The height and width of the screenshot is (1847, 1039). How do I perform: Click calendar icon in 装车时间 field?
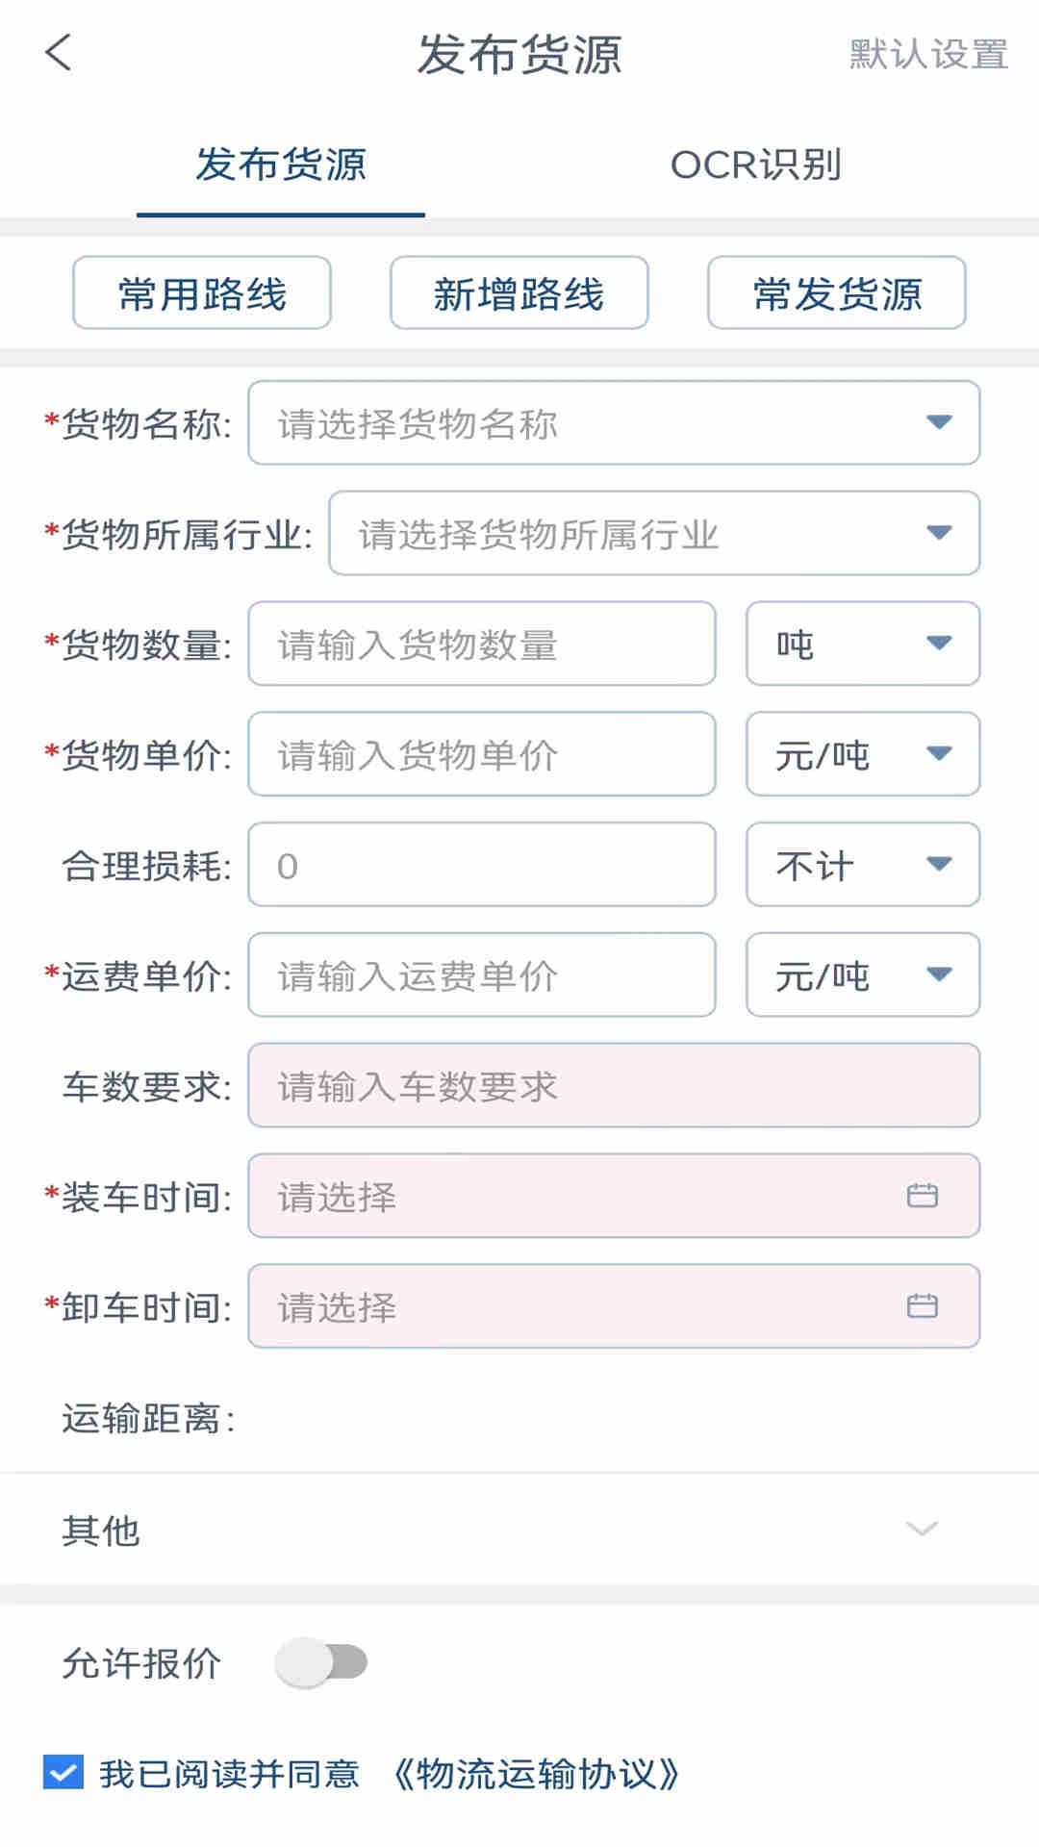922,1196
